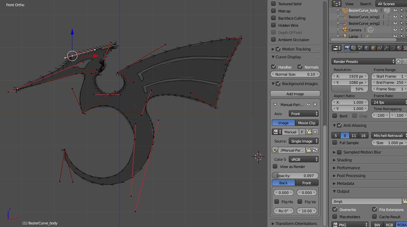Image resolution: width=407 pixels, height=227 pixels.
Task: Open the Object properties cube tab
Action: pyautogui.click(x=373, y=48)
